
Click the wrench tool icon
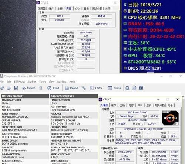click(84, 88)
